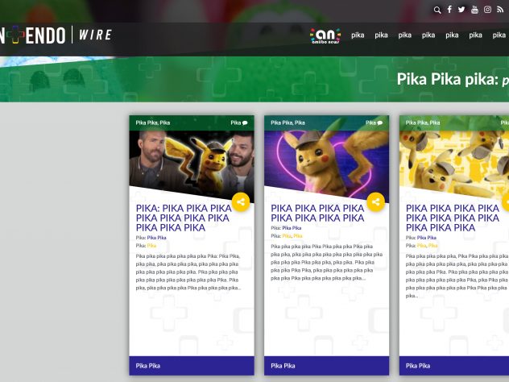Visit the Facebook page icon
This screenshot has width=509, height=382.
tap(449, 10)
